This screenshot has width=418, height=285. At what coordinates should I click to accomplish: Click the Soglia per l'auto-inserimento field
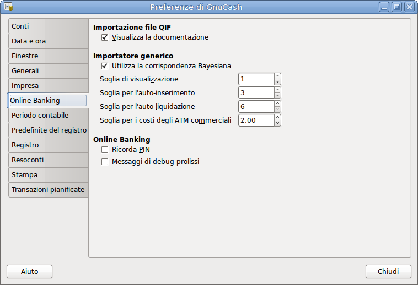point(256,93)
